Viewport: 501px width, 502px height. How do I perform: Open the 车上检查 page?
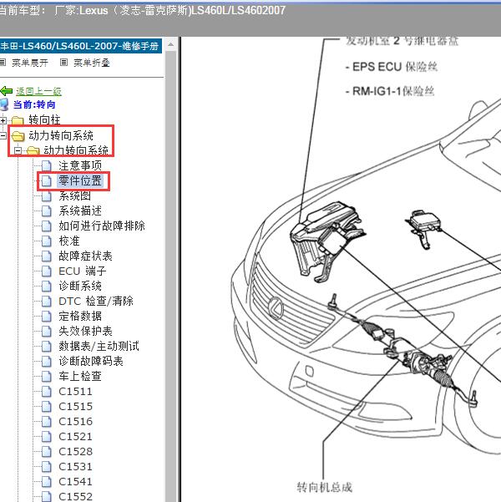(80, 376)
